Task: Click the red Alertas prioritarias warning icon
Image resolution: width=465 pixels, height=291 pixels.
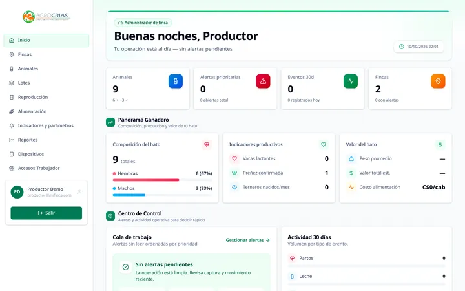Action: point(263,81)
